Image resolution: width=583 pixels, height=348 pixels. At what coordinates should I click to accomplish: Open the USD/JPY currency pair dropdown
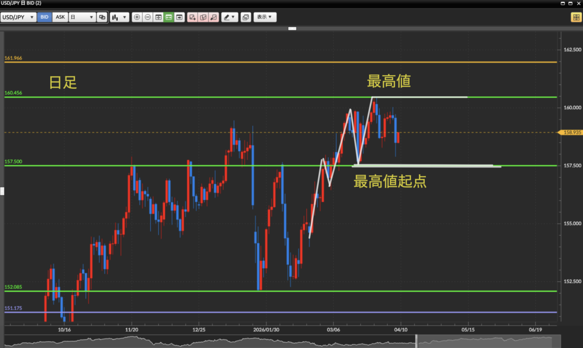pos(18,17)
